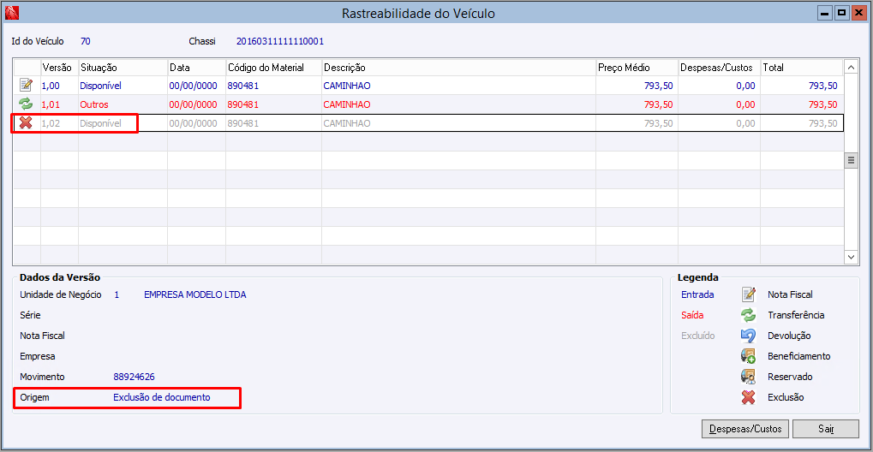Click the Nota Fiscal icon in row 1,00
This screenshot has height=452, width=873.
pos(26,85)
